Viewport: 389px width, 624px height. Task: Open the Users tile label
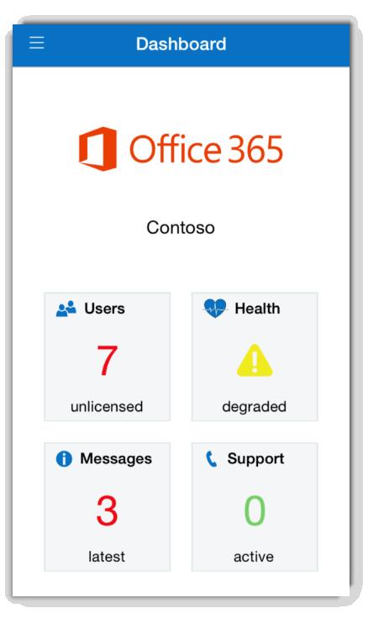coord(105,309)
